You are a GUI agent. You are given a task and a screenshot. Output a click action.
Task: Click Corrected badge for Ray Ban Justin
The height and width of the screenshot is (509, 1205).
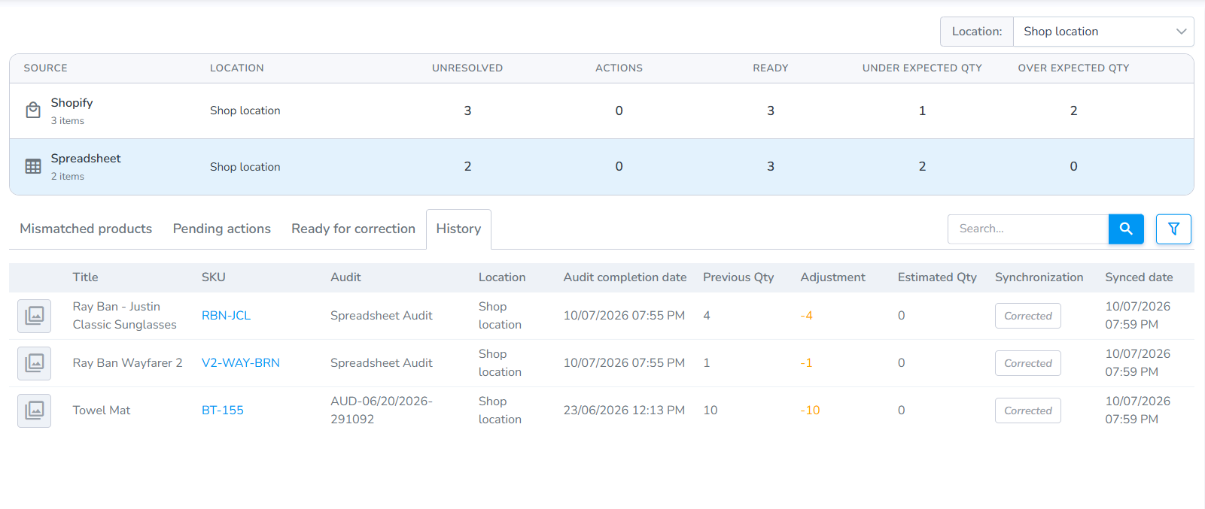click(1028, 316)
